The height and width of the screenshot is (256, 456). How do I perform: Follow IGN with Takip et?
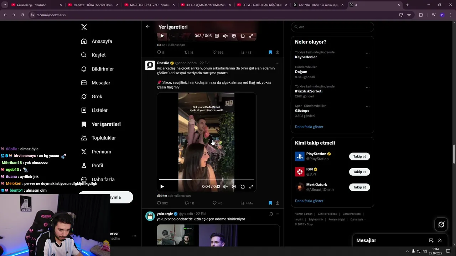tap(359, 172)
